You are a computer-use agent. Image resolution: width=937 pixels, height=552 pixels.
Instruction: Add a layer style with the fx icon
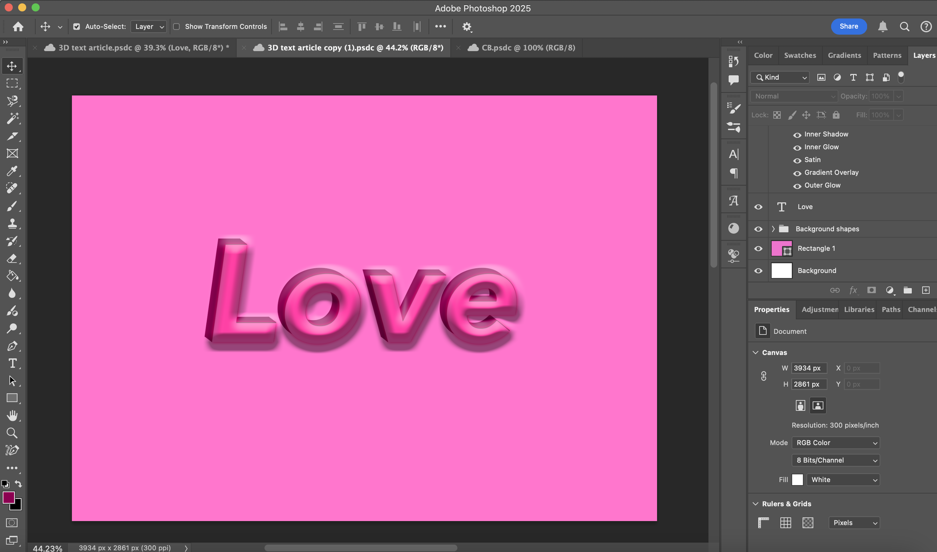[853, 290]
